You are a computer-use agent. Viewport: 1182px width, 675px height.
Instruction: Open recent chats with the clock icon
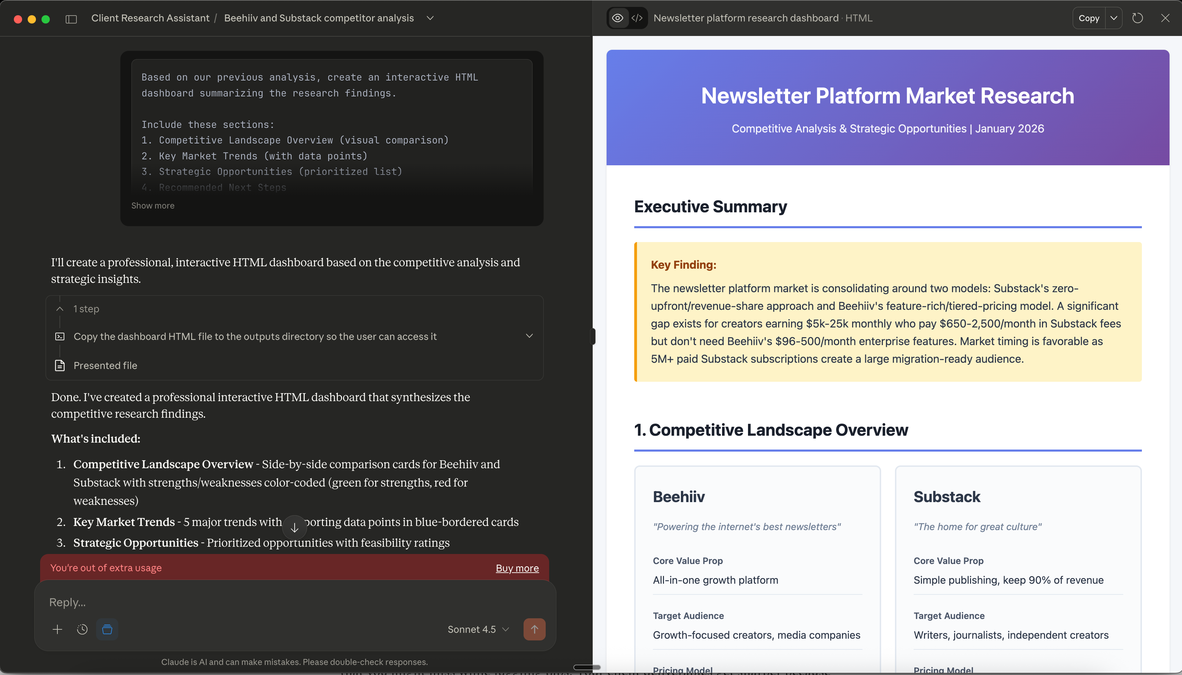(x=82, y=629)
